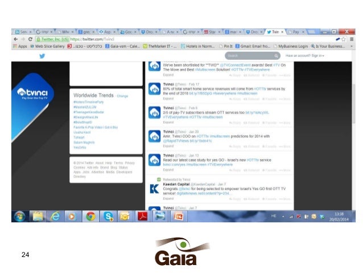Open Outlook from the taskbar
The image size is (363, 273).
[125, 217]
